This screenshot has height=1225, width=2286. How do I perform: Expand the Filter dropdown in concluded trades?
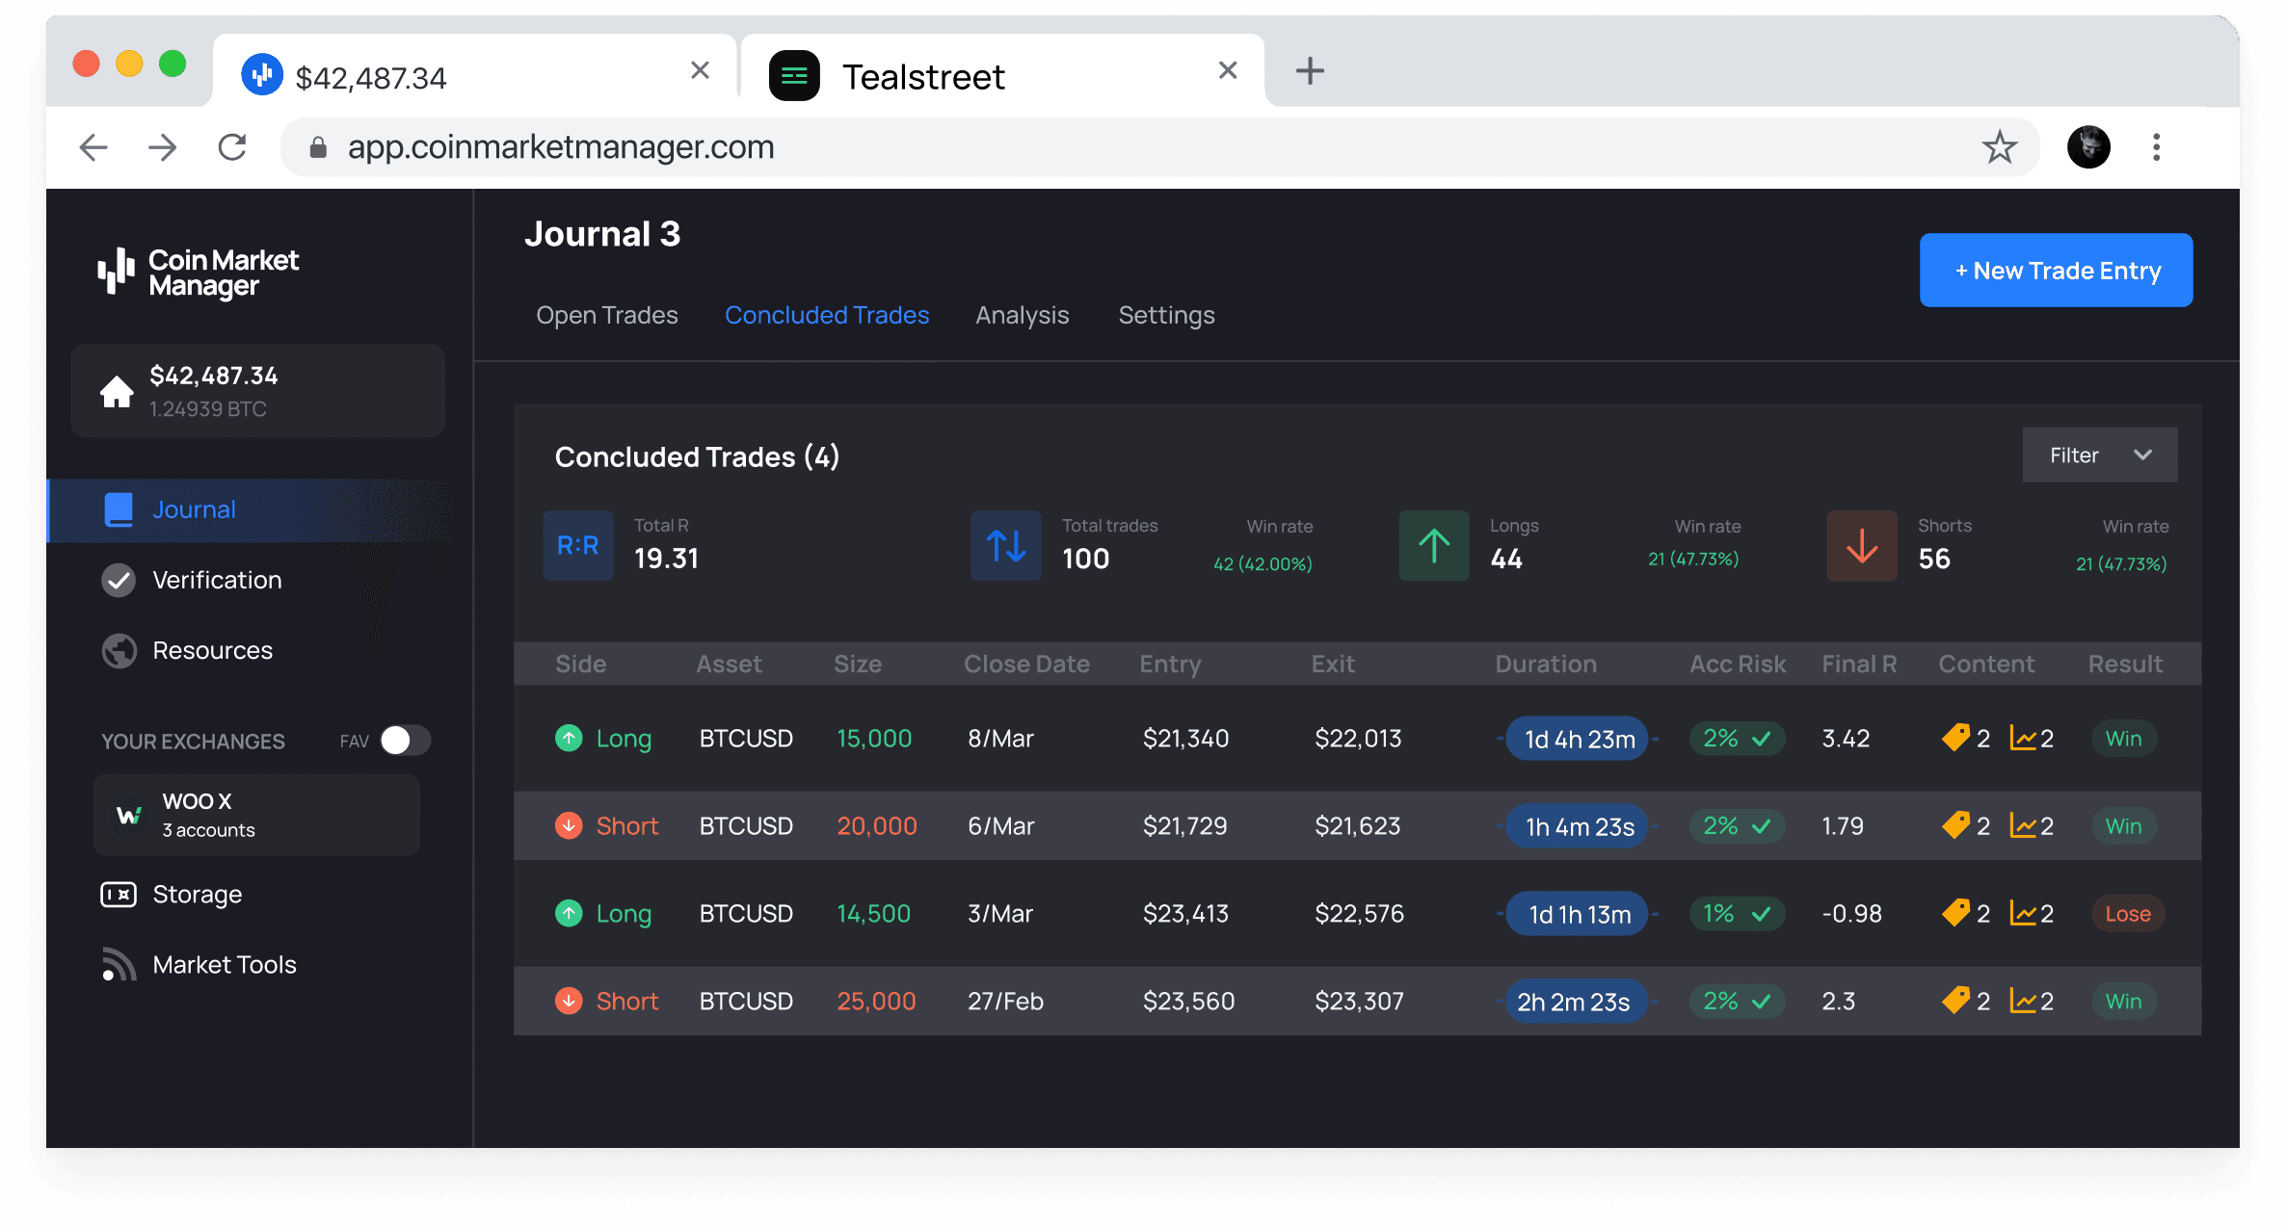pos(2100,454)
